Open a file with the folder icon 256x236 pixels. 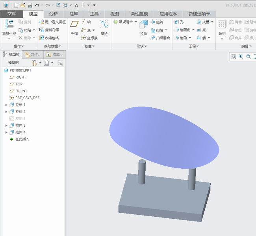pos(23,5)
